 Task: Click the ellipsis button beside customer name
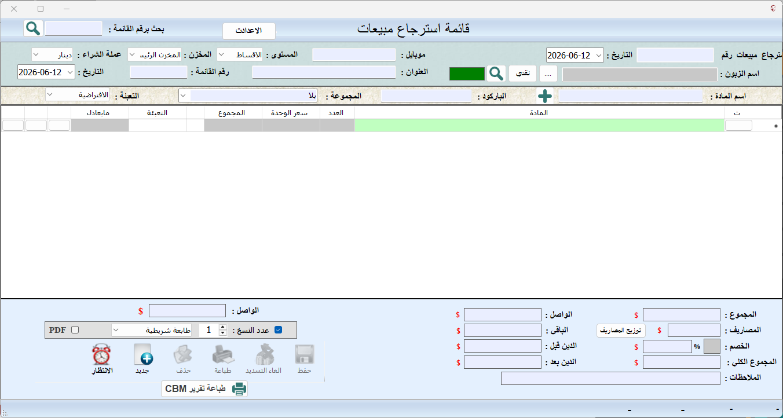[x=548, y=74]
